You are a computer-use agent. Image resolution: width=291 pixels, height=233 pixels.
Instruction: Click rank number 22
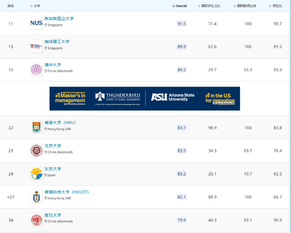[11, 128]
